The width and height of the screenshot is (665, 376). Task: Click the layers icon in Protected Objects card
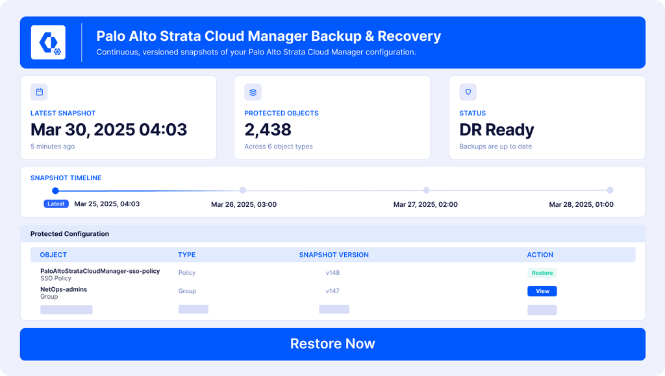tap(253, 92)
